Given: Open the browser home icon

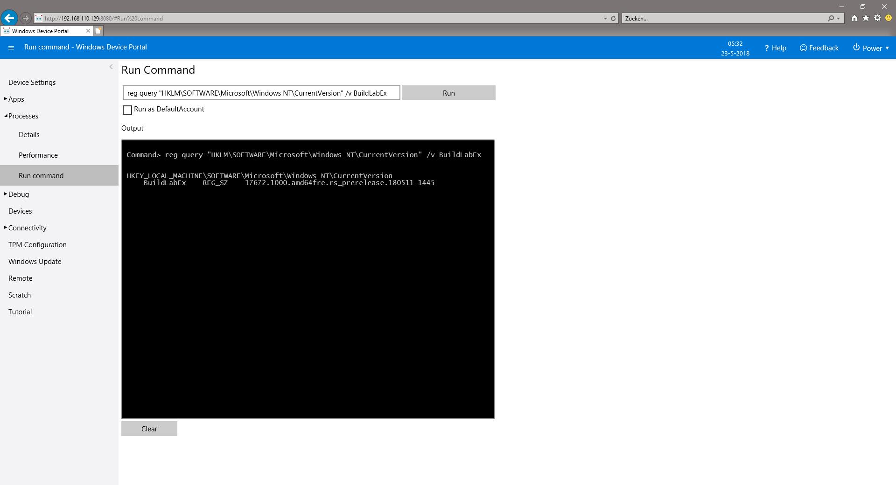Looking at the screenshot, I should (854, 18).
